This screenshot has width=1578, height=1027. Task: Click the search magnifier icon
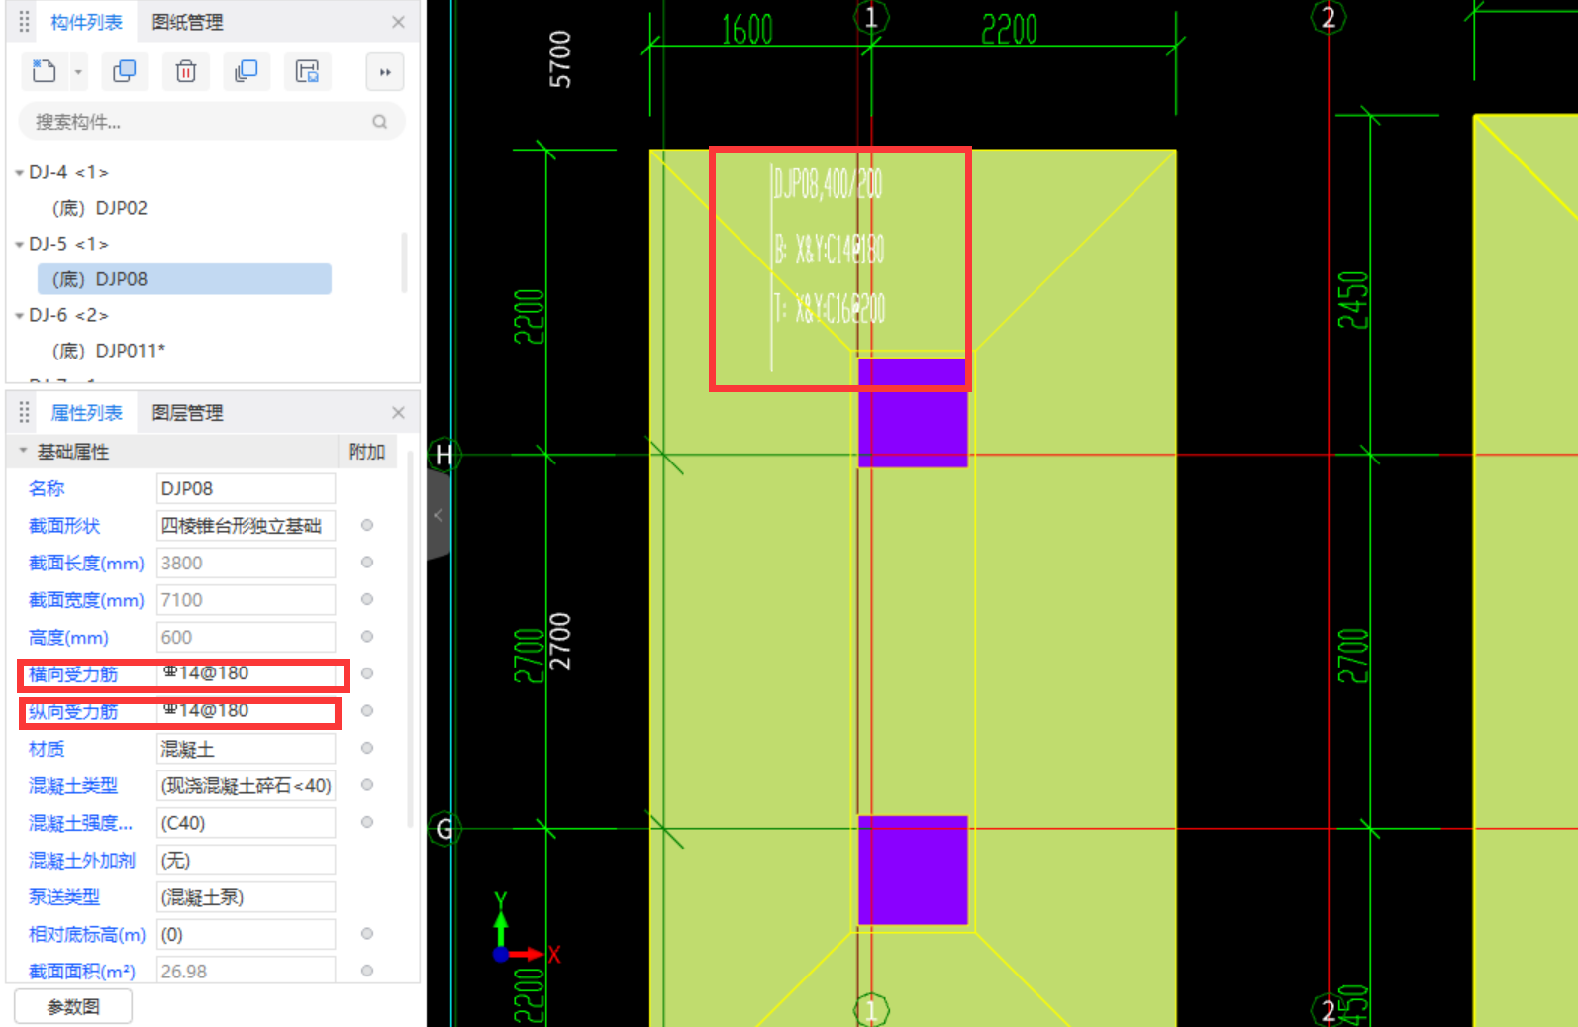coord(380,122)
